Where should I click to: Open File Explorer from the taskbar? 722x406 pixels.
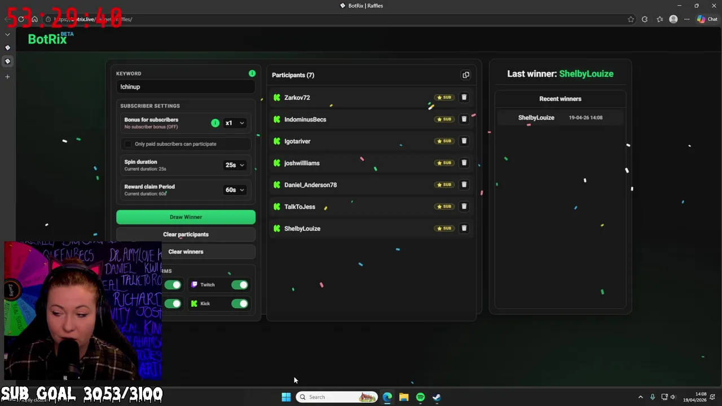[404, 397]
